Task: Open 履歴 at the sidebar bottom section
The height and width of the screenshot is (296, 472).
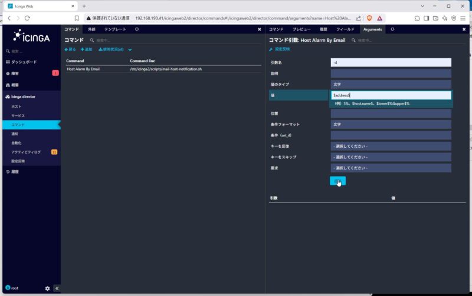Action: [12, 172]
